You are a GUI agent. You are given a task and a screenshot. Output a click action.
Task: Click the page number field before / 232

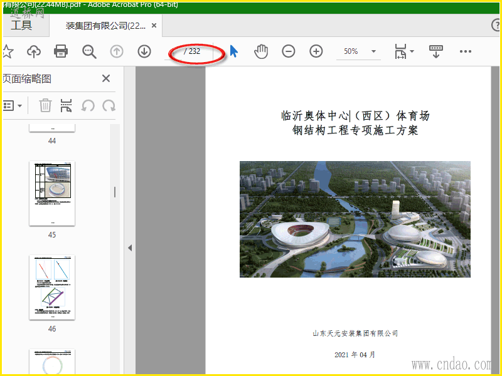[174, 51]
